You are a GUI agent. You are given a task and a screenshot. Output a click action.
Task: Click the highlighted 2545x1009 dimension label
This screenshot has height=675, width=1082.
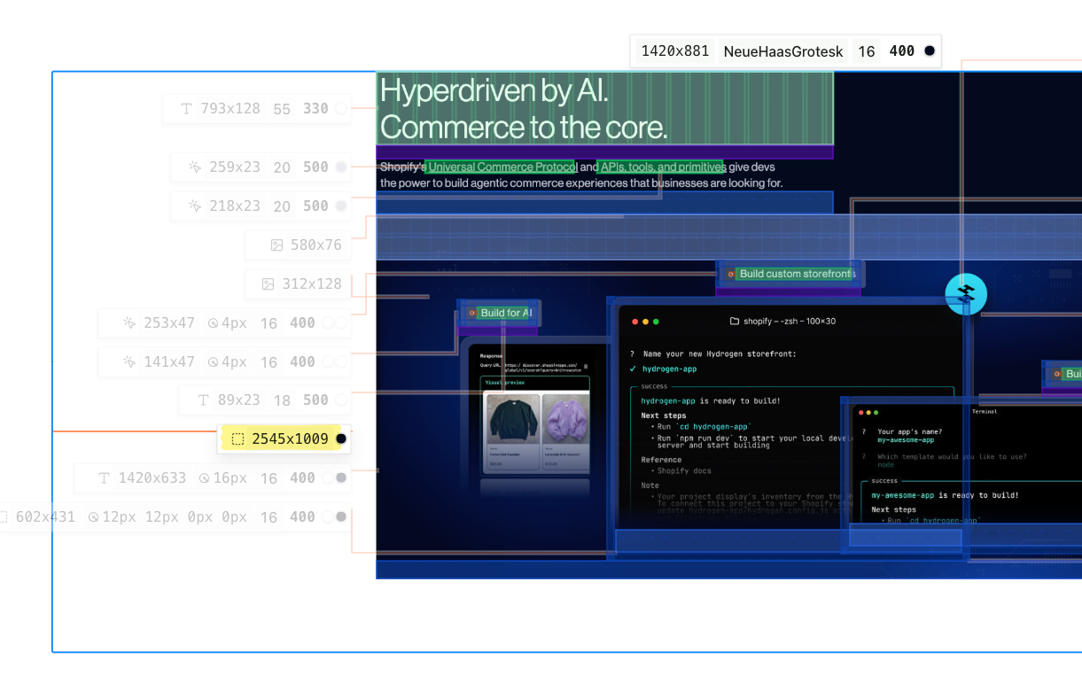(x=290, y=438)
